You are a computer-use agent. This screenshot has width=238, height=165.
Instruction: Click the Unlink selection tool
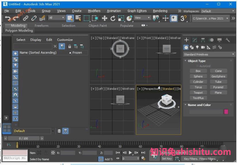(x=34, y=18)
